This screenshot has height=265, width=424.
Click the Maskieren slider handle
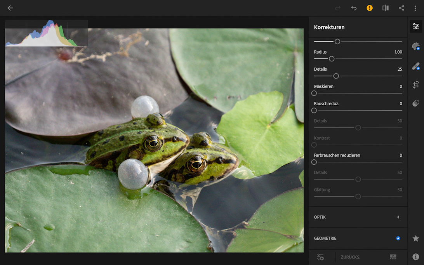click(x=314, y=93)
